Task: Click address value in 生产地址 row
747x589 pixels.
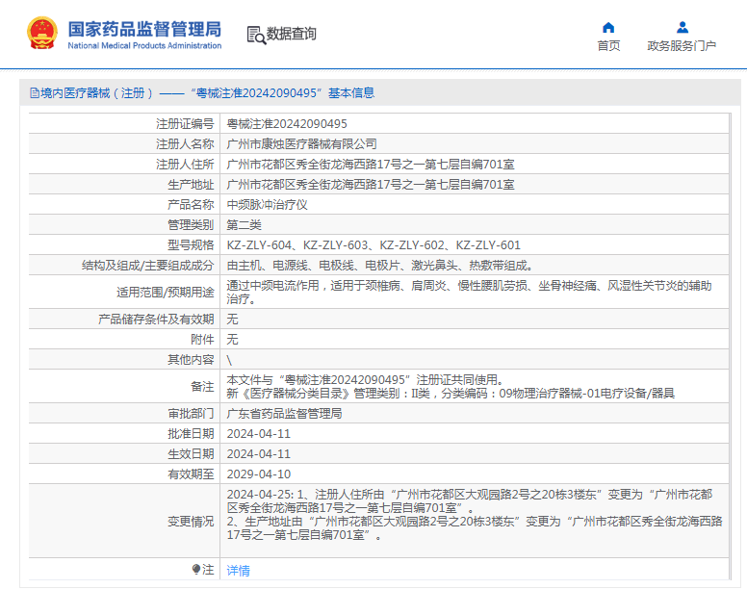Action: [x=371, y=184]
